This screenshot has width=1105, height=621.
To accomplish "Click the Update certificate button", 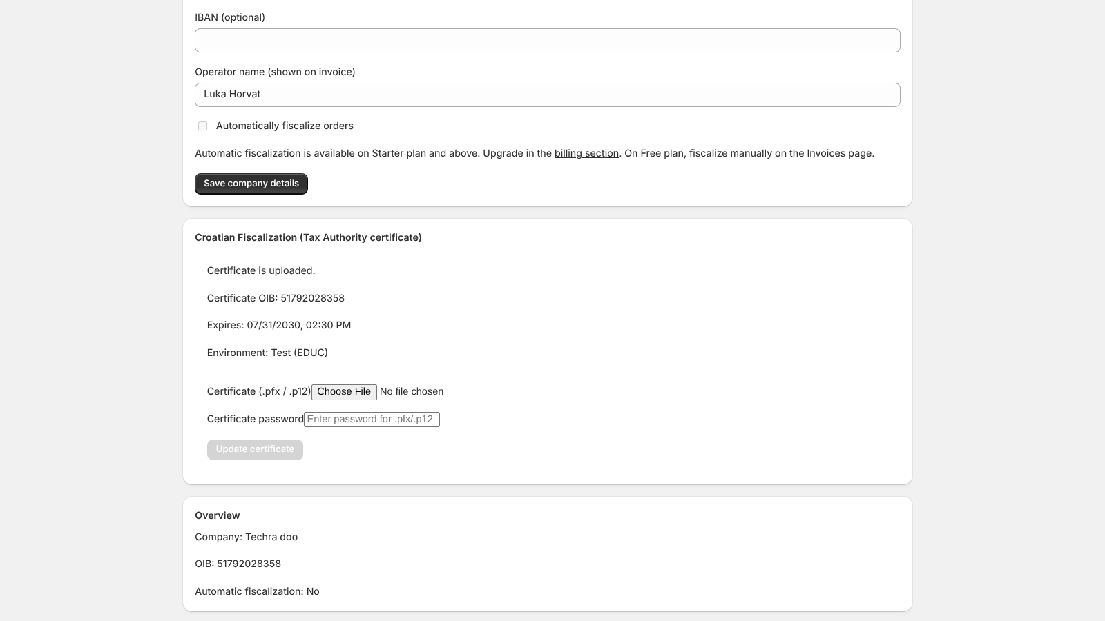I will pos(255,450).
